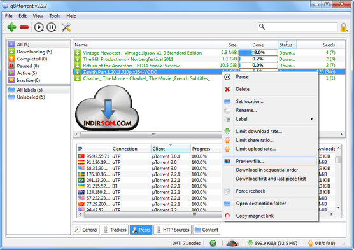The width and height of the screenshot is (354, 250).
Task: Choose Preview file... in the context menu
Action: [x=270, y=161]
